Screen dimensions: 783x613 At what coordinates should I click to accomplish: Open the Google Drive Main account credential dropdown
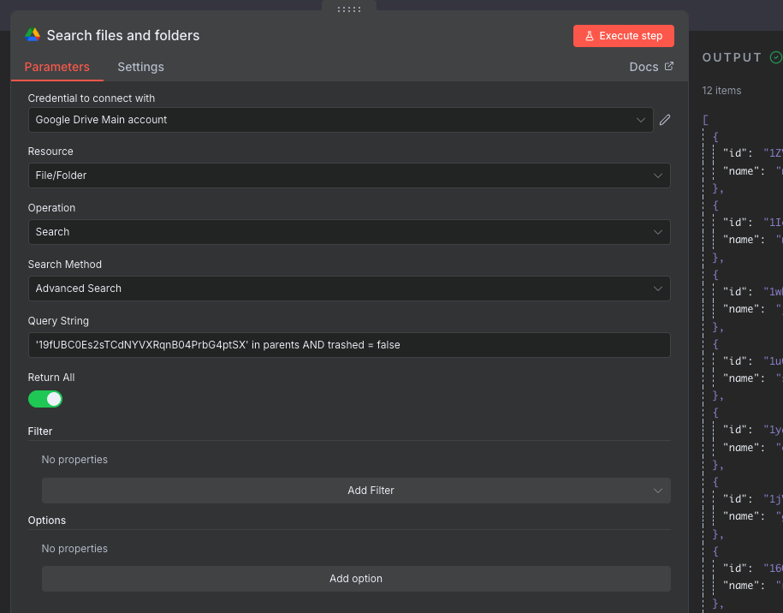[x=341, y=120]
